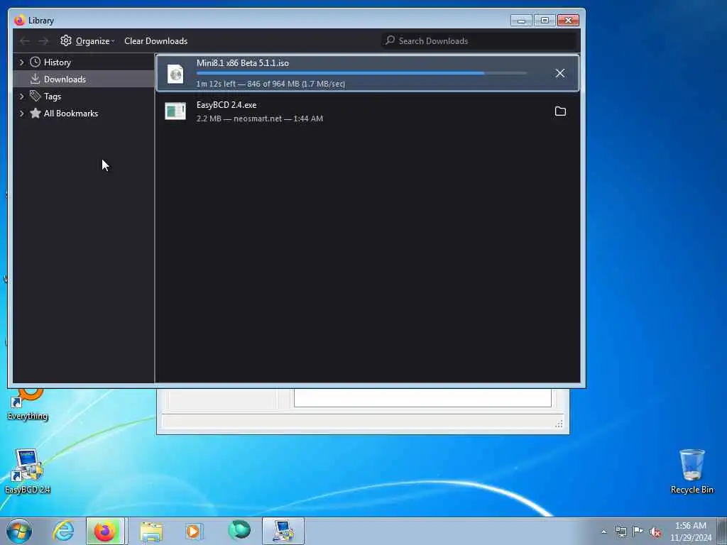
Task: Click the Mini8.1 ISO file icon
Action: [x=175, y=74]
